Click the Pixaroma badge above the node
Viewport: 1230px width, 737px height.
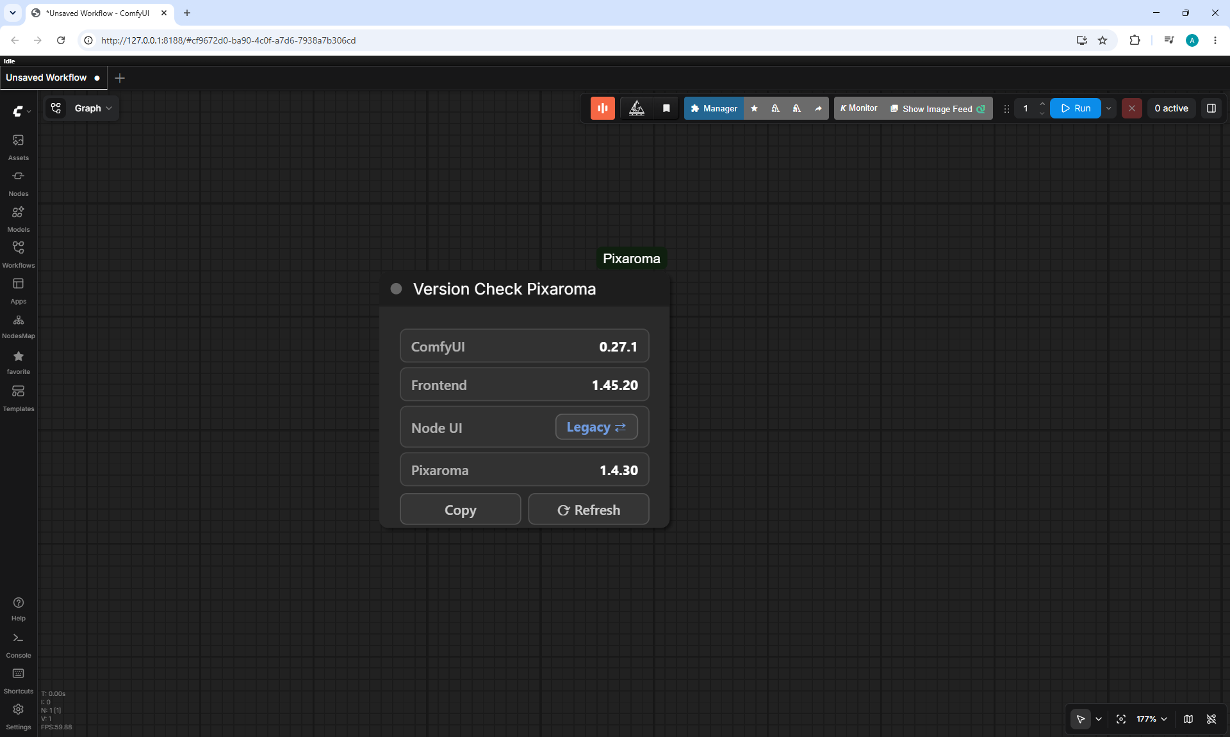coord(632,259)
